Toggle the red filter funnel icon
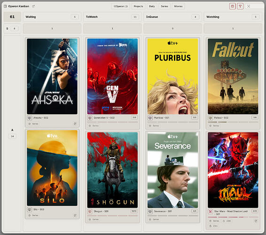 (x=240, y=6)
